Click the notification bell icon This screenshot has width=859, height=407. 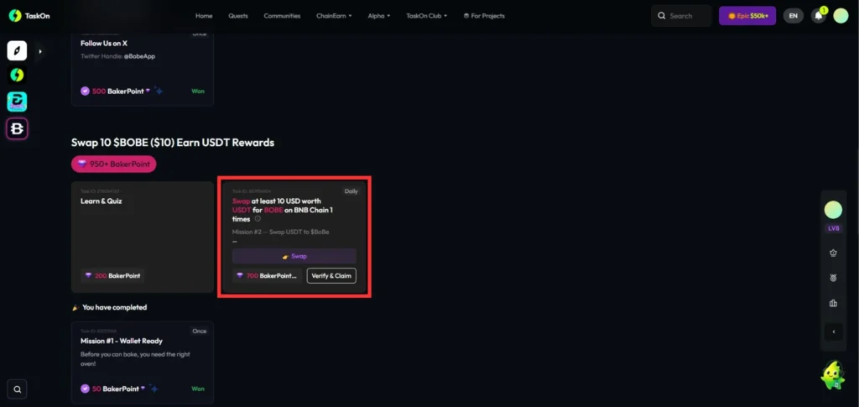click(x=818, y=16)
